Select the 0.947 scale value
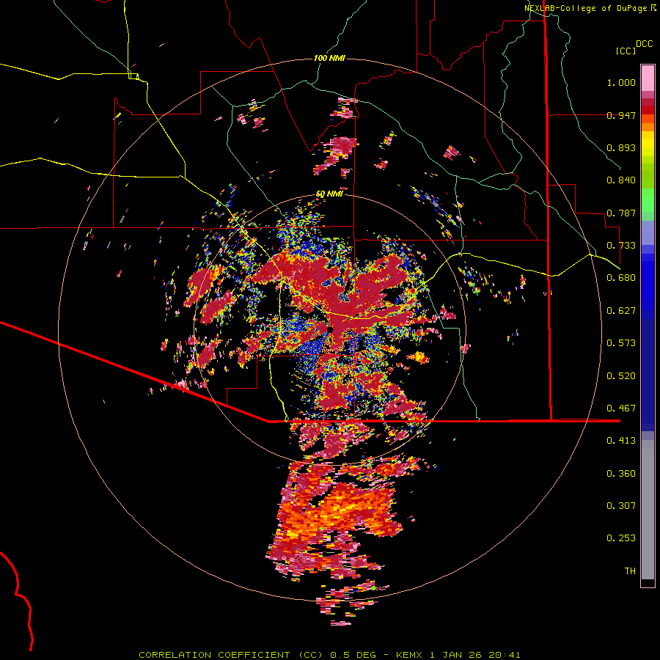 [621, 115]
